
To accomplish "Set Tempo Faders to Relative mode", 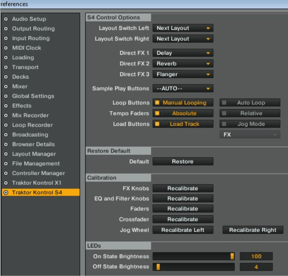I will point(250,113).
